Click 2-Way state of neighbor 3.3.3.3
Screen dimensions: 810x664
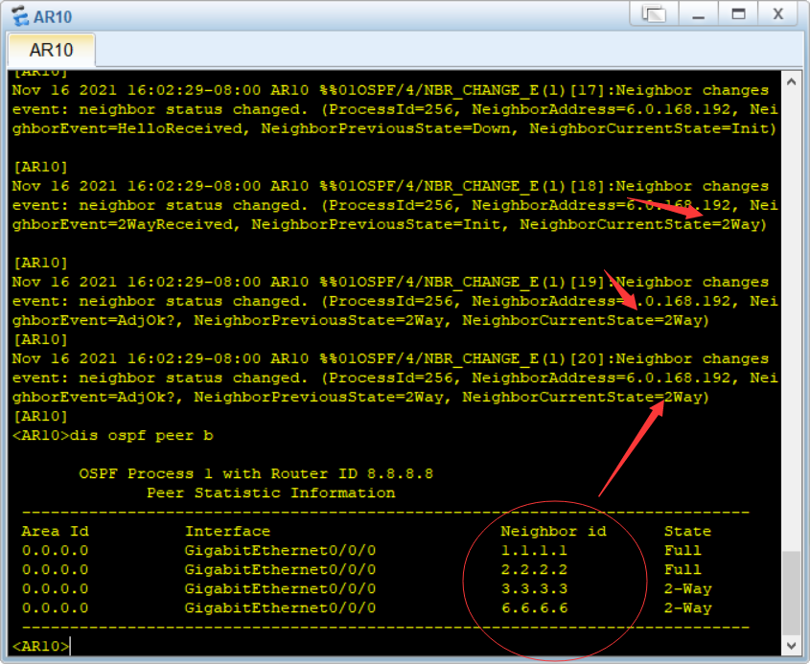pyautogui.click(x=687, y=588)
